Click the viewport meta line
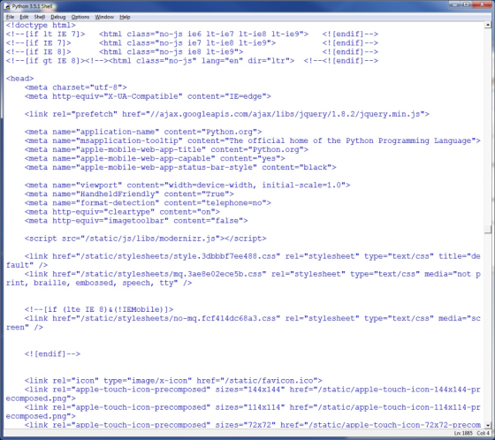The height and width of the screenshot is (440, 495). (187, 185)
